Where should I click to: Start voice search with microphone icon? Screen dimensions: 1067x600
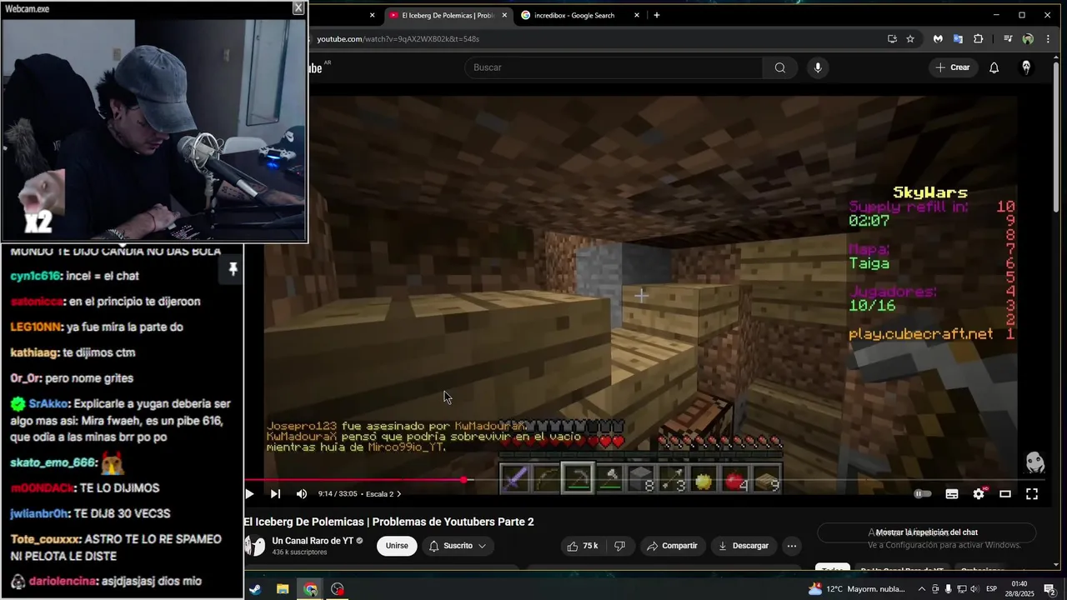click(818, 67)
